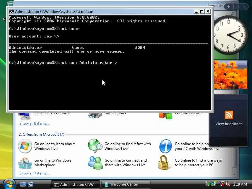Click the gold padlock protect PC icon
The image size is (252, 189).
(x=163, y=163)
